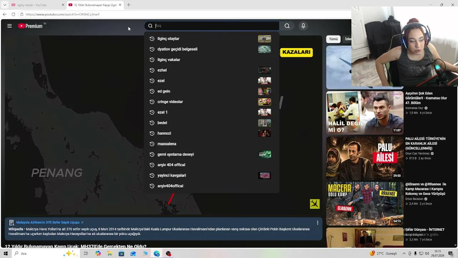Image resolution: width=458 pixels, height=258 pixels.
Task: Open Task View on the taskbar
Action: 86,254
